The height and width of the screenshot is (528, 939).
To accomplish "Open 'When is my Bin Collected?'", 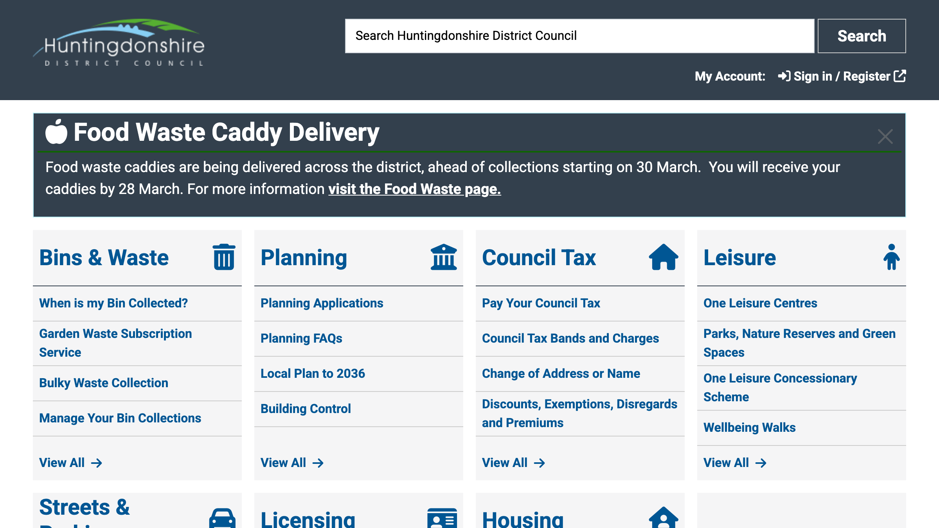I will click(113, 303).
